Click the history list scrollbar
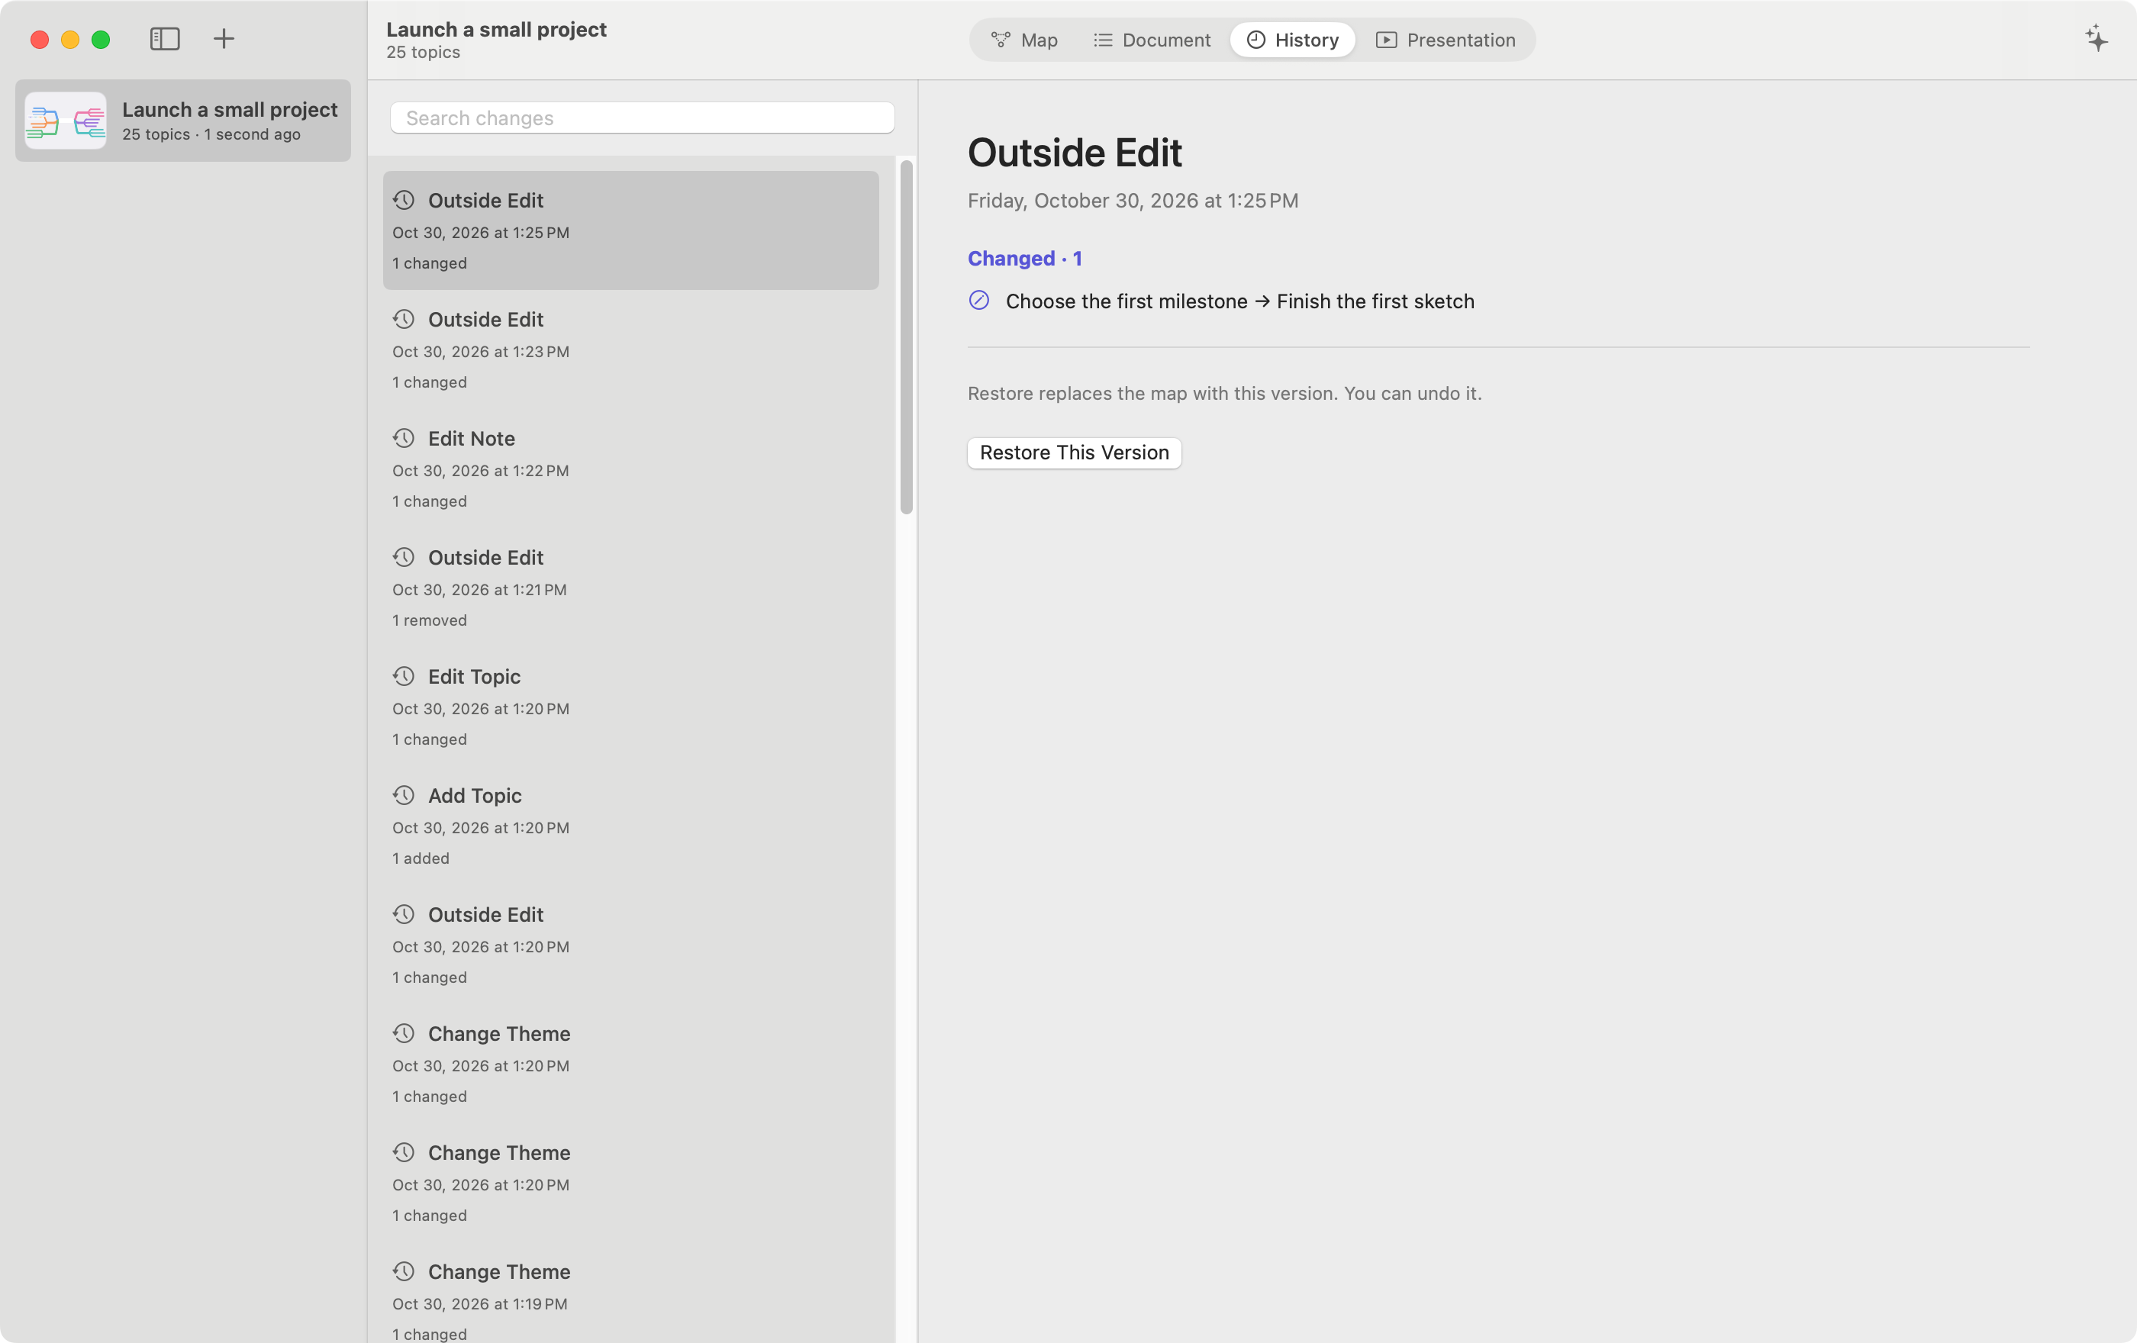Screen dimensions: 2137x1343 (906, 337)
